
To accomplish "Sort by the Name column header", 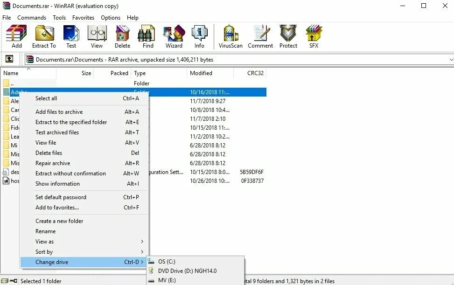I will pos(28,73).
